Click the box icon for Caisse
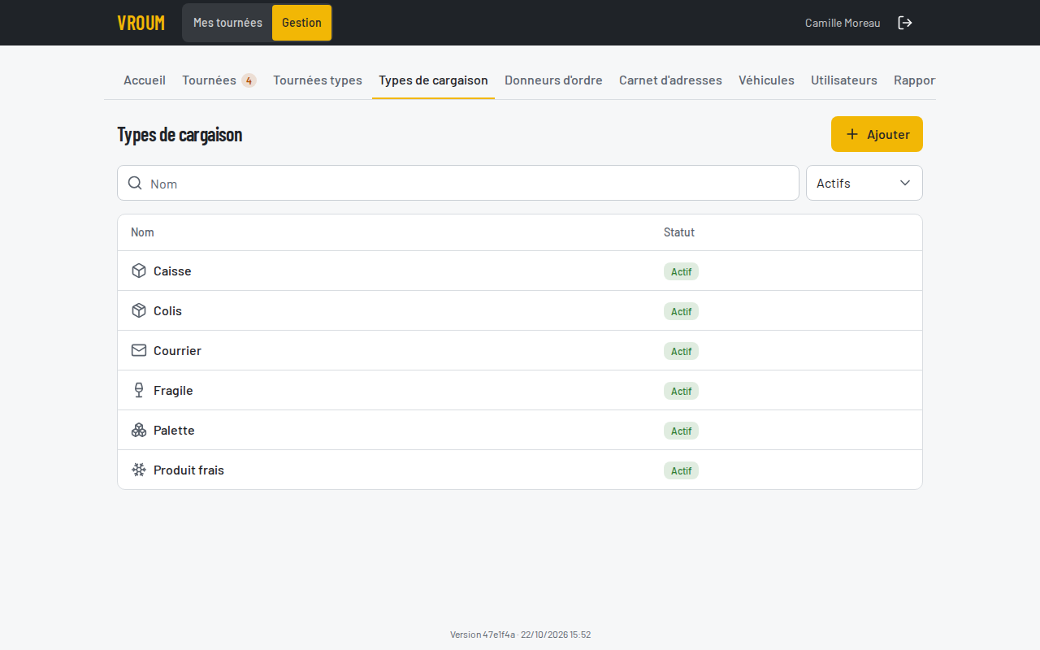The width and height of the screenshot is (1040, 650). click(139, 271)
